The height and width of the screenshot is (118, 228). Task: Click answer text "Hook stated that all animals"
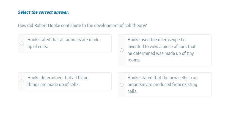pyautogui.click(x=63, y=40)
